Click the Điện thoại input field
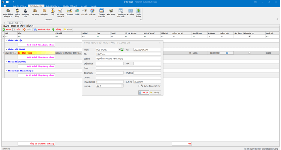Viewport: 281px width, 150px height. (109, 63)
